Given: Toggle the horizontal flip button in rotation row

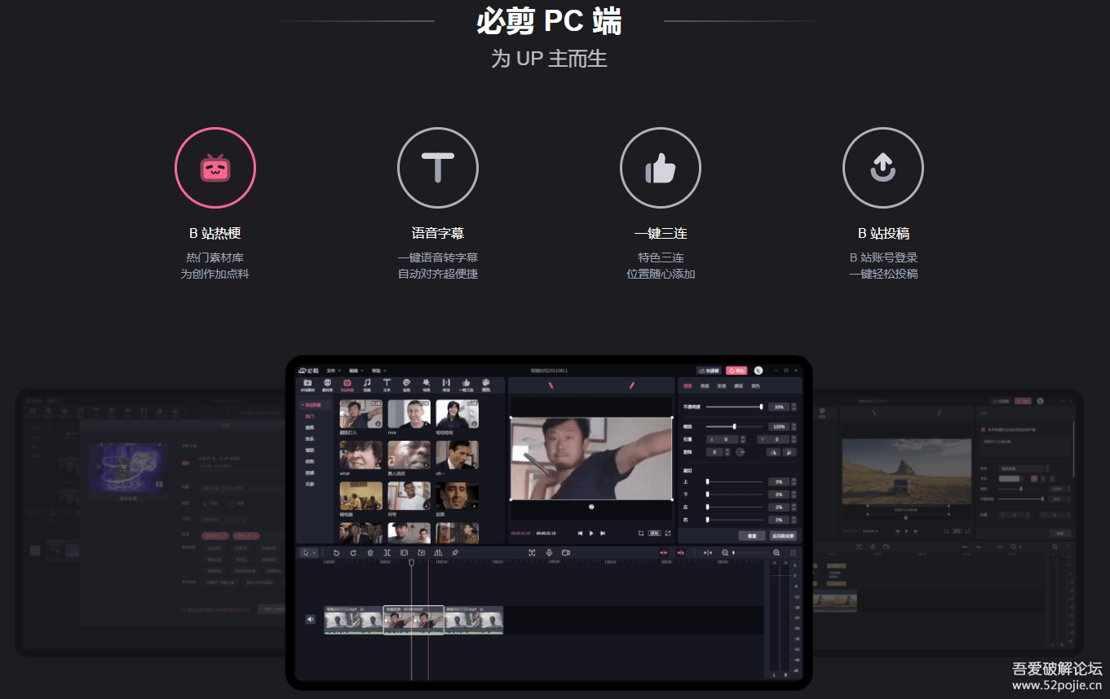Looking at the screenshot, I should click(x=772, y=452).
